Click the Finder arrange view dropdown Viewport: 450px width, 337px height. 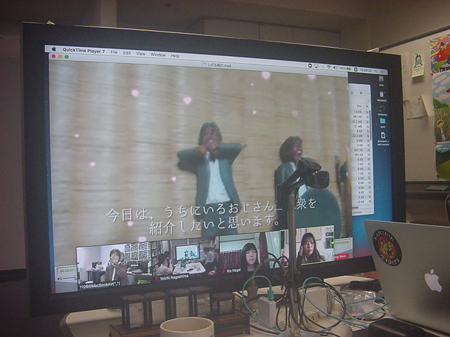tap(354, 93)
